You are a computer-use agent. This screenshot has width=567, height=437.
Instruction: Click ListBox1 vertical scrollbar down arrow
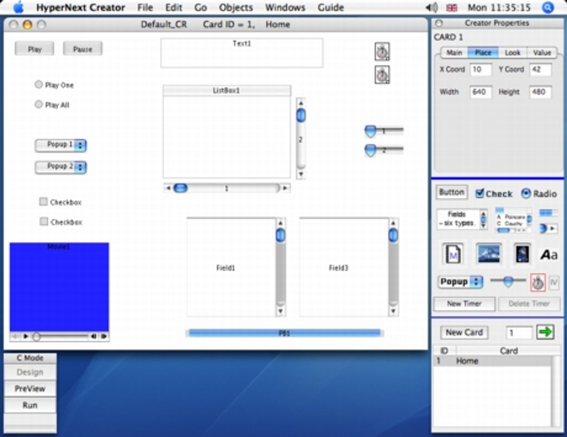pyautogui.click(x=301, y=174)
